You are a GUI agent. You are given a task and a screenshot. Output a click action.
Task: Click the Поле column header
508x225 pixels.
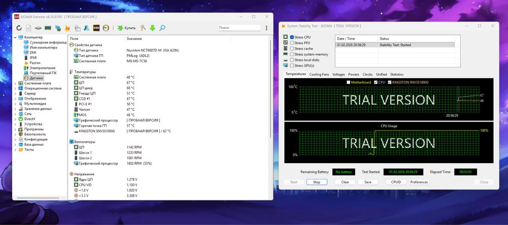[x=97, y=39]
